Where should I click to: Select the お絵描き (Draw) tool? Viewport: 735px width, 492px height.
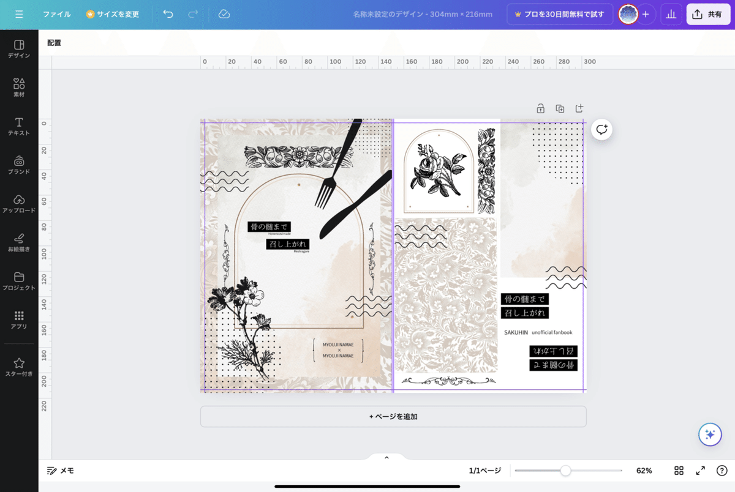click(19, 242)
